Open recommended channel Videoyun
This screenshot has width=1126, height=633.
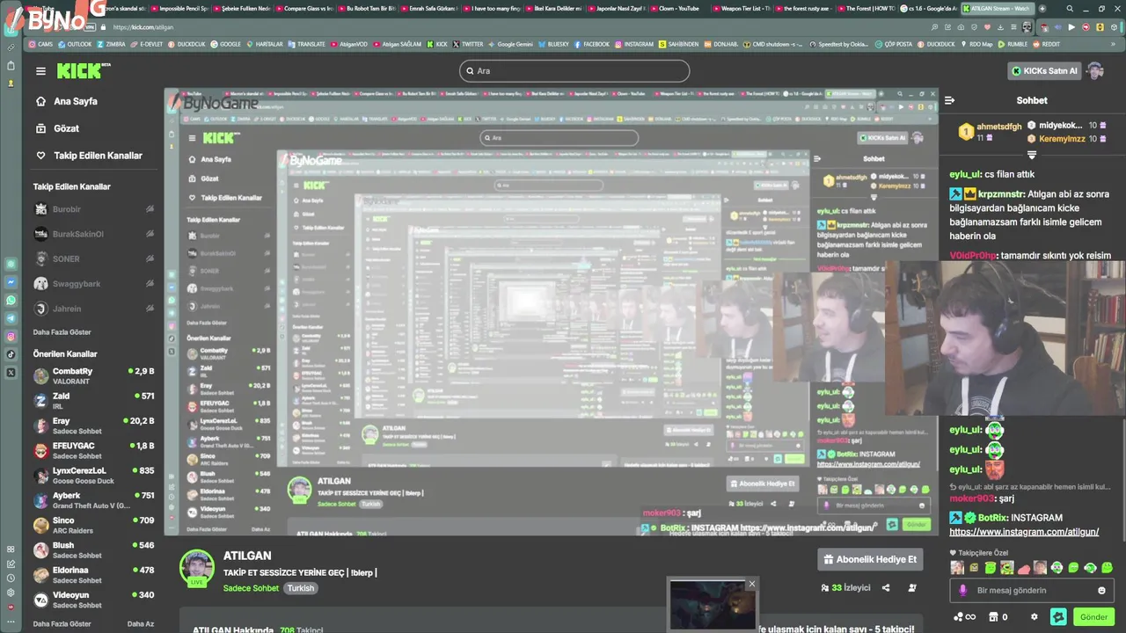tap(93, 600)
